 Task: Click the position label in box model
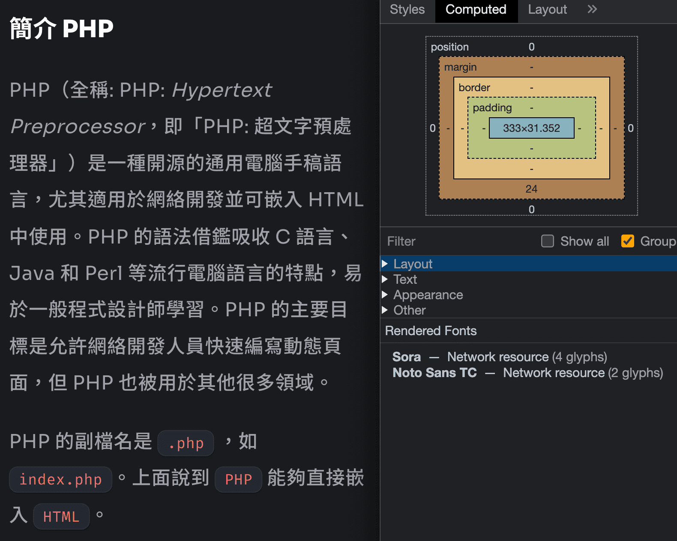click(x=449, y=47)
